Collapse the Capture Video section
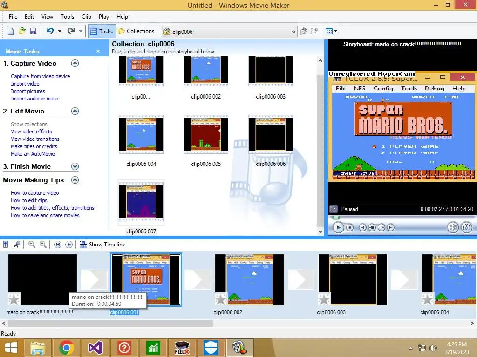The width and height of the screenshot is (477, 357). coord(75,63)
